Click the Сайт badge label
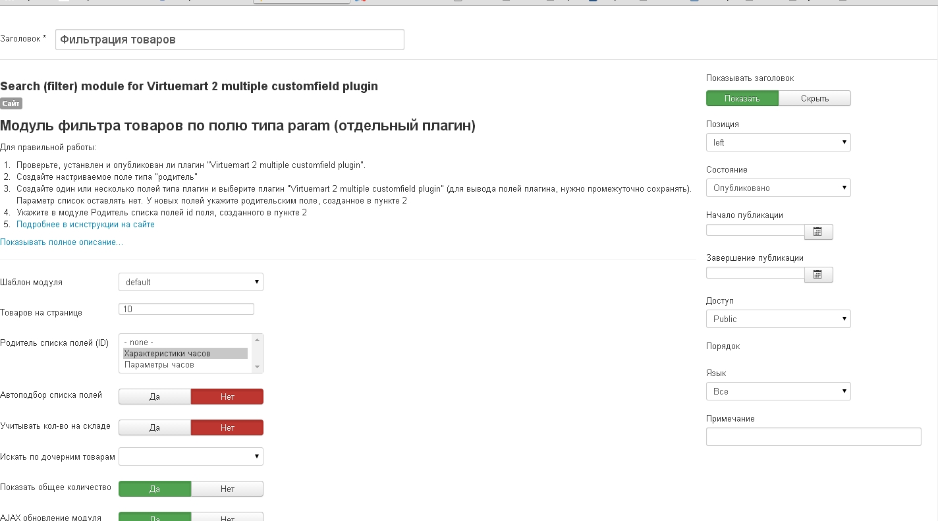This screenshot has height=521, width=938. click(11, 103)
